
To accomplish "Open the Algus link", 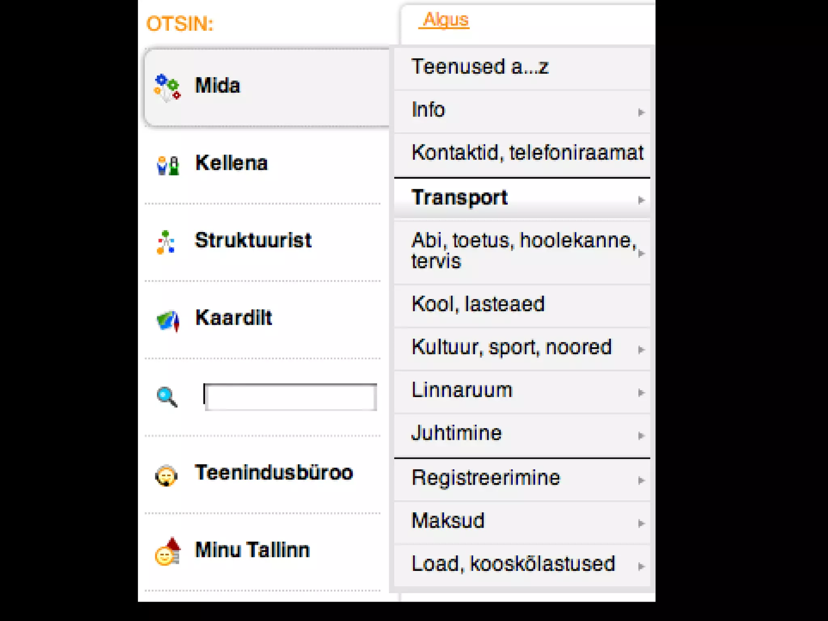I will (x=445, y=20).
